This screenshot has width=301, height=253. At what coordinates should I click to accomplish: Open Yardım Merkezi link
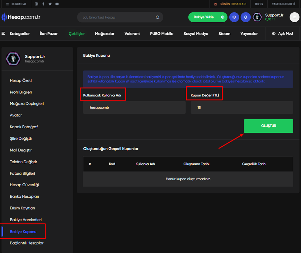pos(283,4)
